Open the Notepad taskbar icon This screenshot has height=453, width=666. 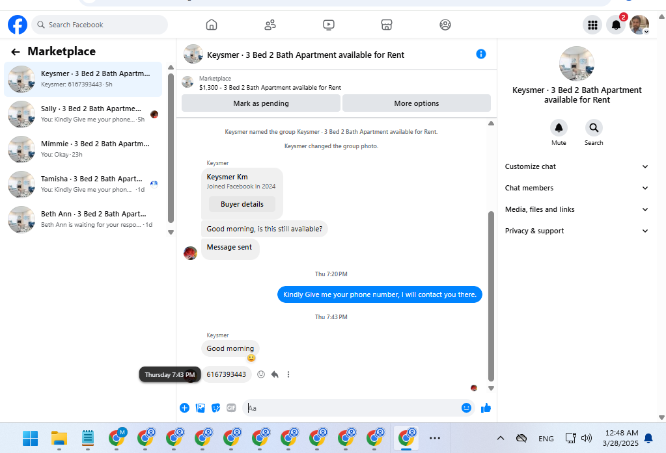point(87,438)
